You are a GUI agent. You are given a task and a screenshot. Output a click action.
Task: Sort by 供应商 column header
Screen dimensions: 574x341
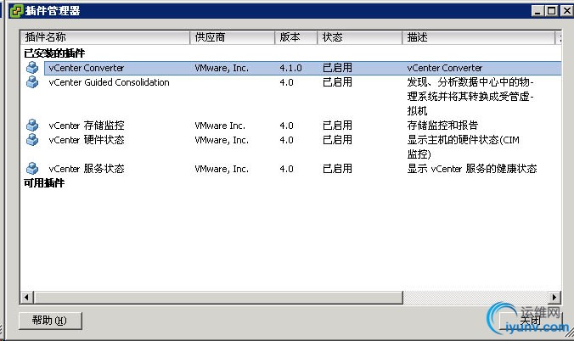pos(232,37)
